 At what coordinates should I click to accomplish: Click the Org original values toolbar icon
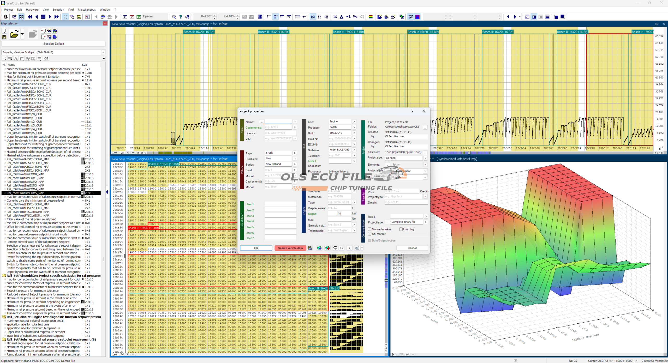tap(355, 17)
